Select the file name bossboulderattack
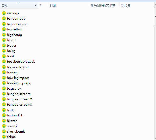This screenshot has width=156, height=140. (x=21, y=62)
